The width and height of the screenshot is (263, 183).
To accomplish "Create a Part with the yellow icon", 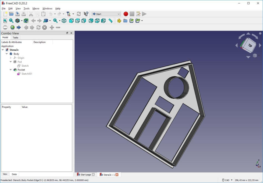I will [x=119, y=21].
